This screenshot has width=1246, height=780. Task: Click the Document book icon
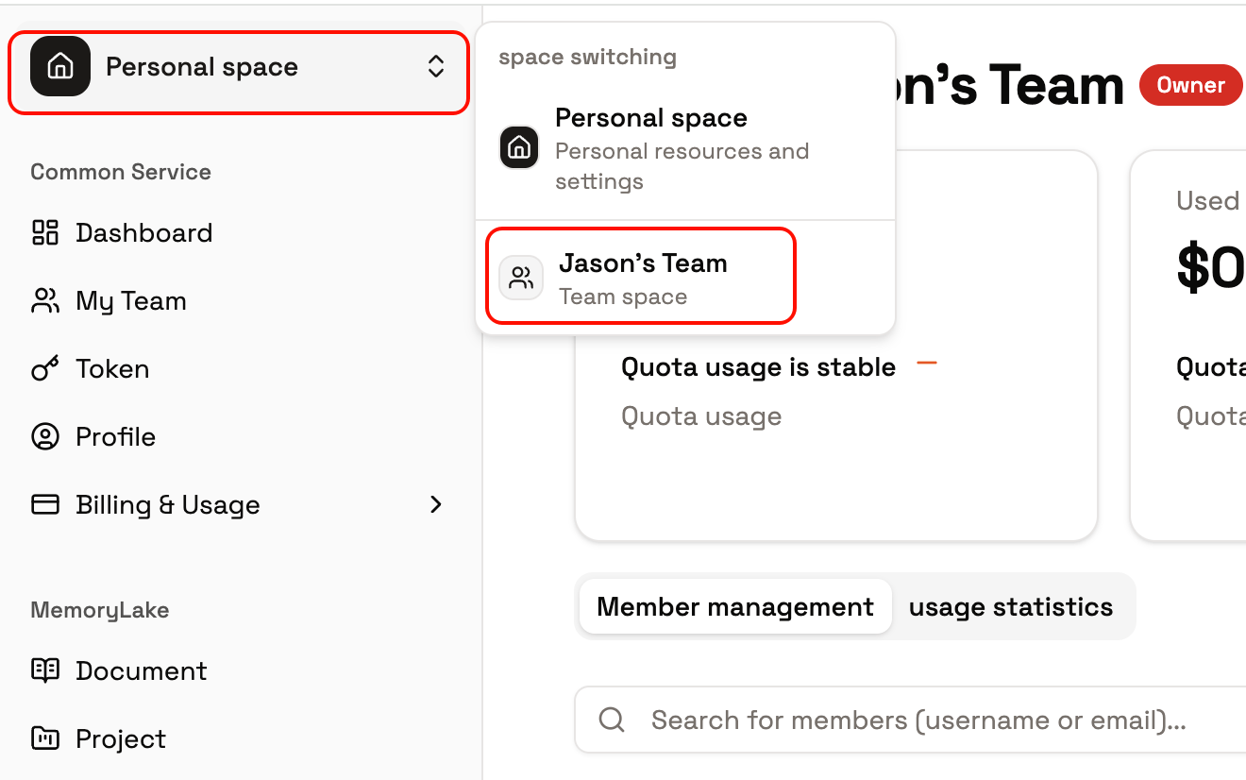(45, 670)
